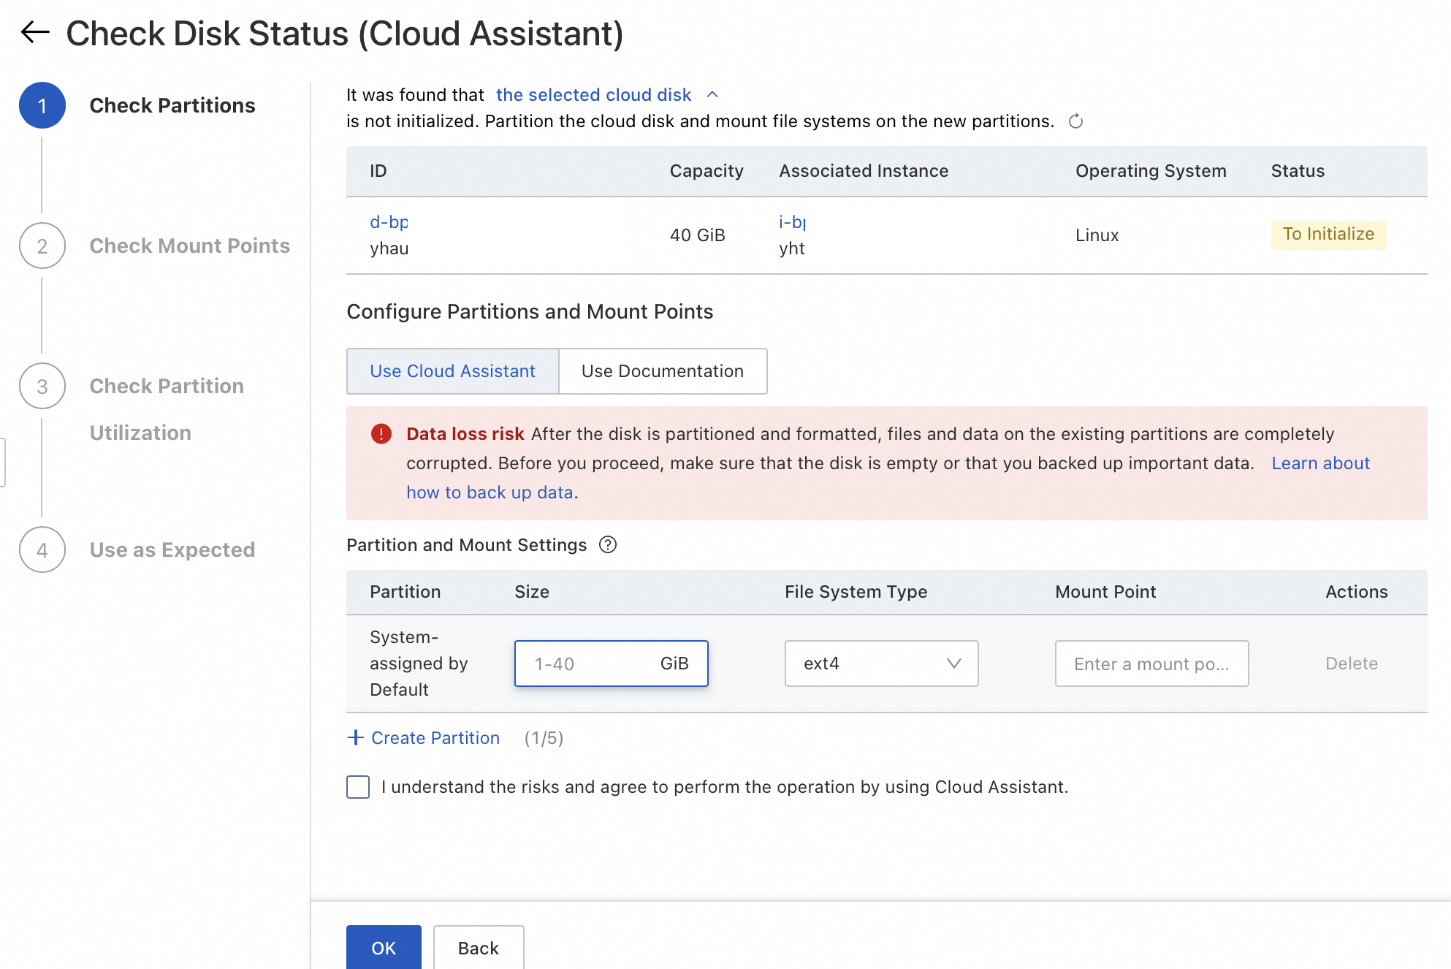
Task: Open the d-bp disk ID link
Action: (389, 222)
